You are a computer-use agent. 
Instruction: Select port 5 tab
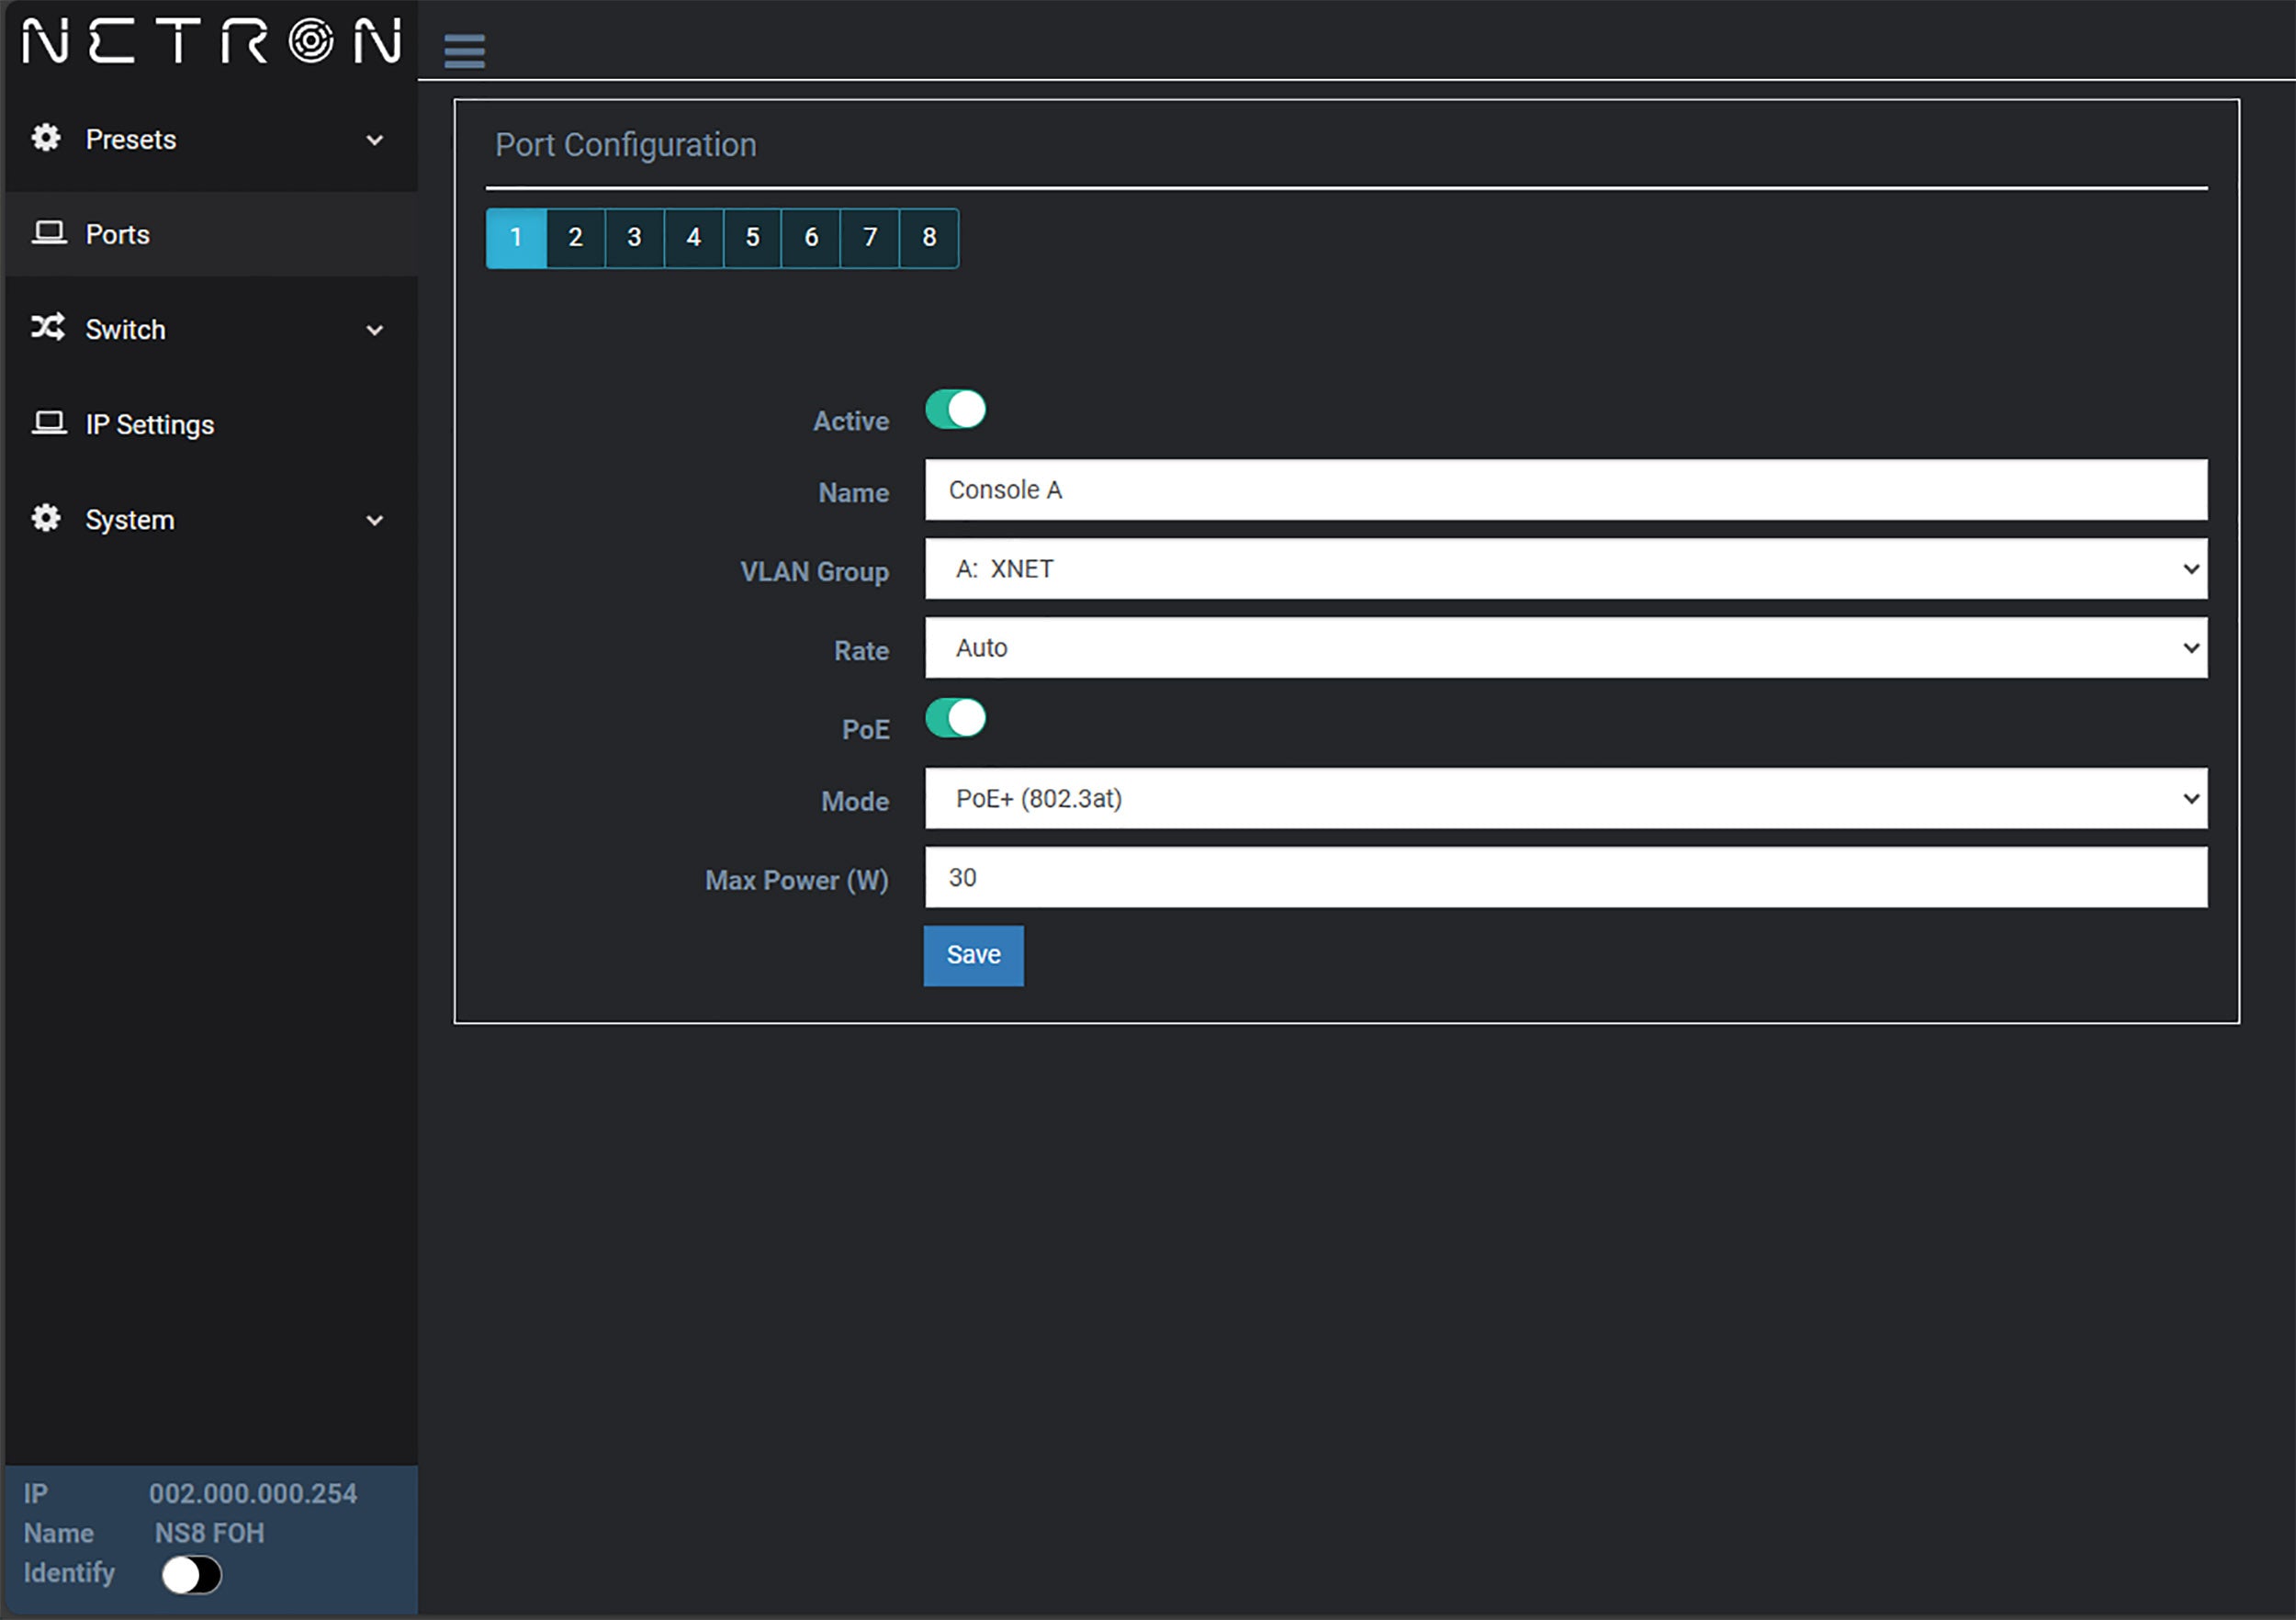pyautogui.click(x=752, y=237)
